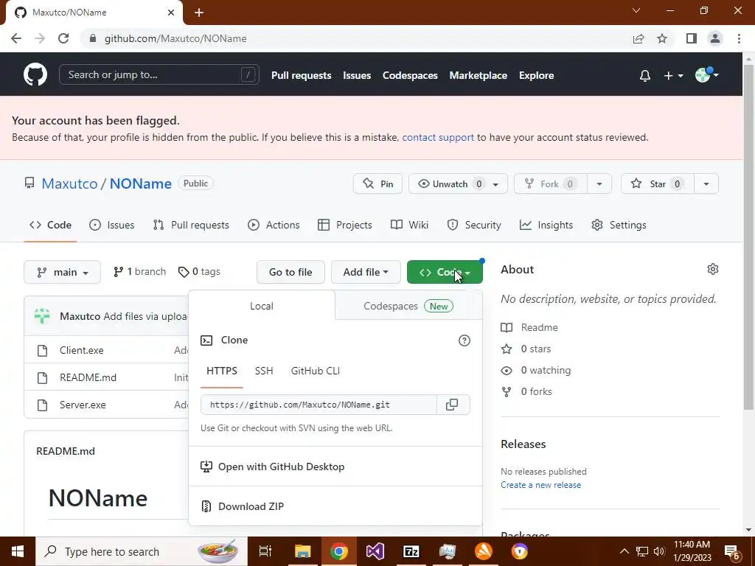Expand Star lists dropdown arrow

(x=706, y=184)
